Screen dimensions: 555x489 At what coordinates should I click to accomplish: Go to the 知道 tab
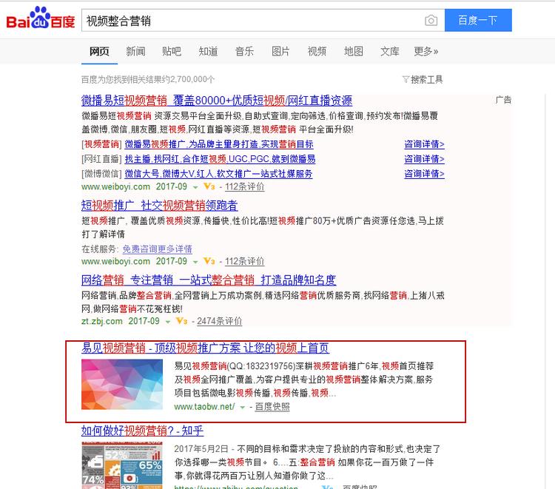click(208, 52)
